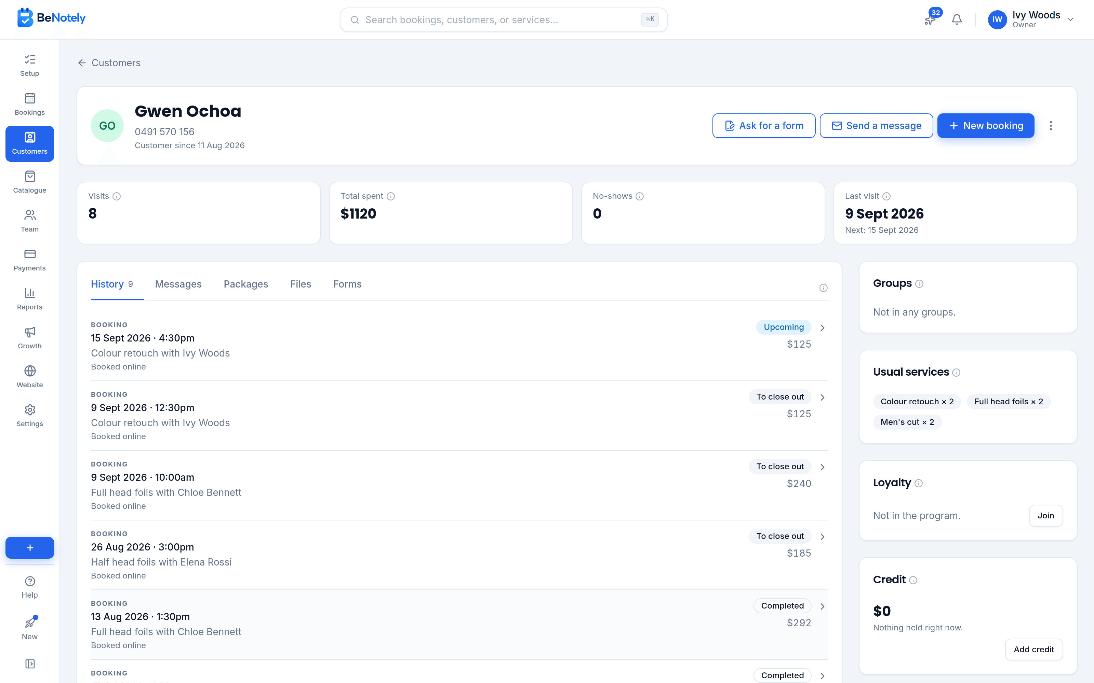Open the Payments section
Screen dimensions: 1094x683
tap(29, 260)
